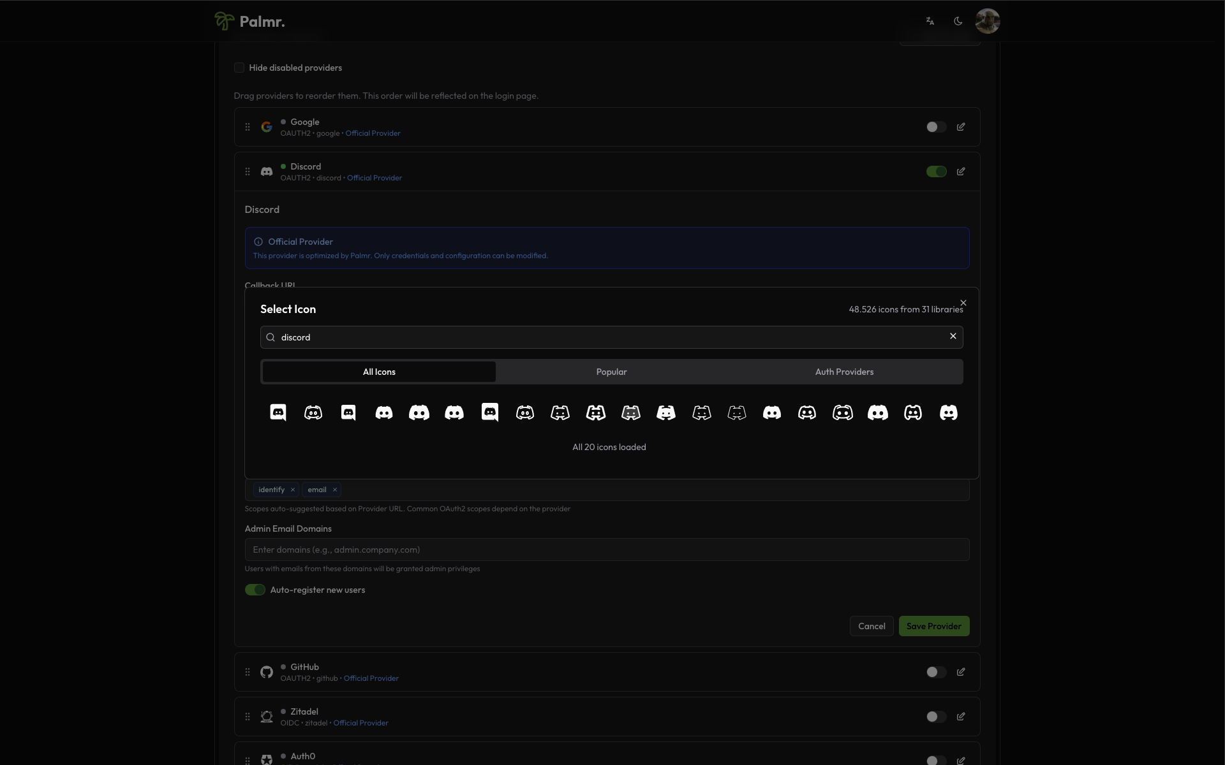Open the language translation menu icon
This screenshot has width=1225, height=765.
click(930, 21)
